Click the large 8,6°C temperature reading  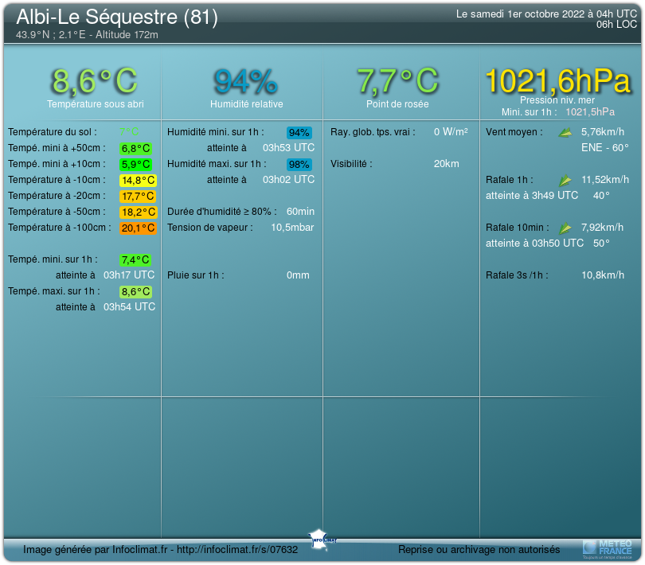coord(95,80)
